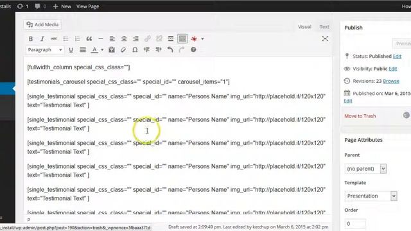Open Template dropdown showing Presentation
411x231 pixels.
coord(371,196)
